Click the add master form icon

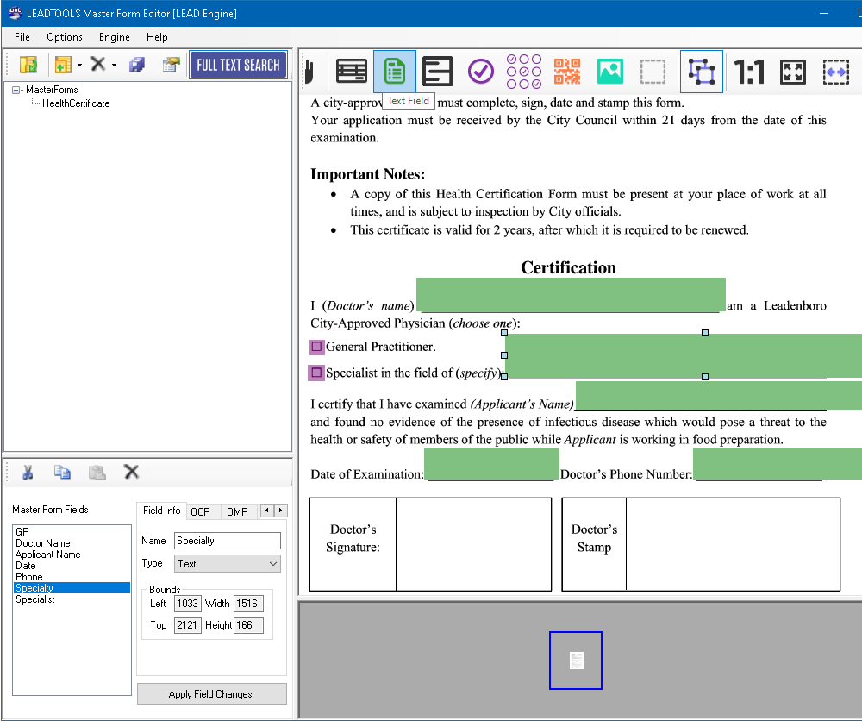click(63, 65)
